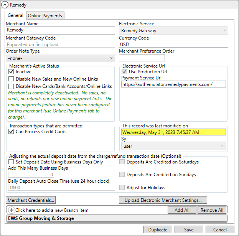239x236 pixels.
Task: Toggle the Use Production Url checkbox
Action: pos(124,72)
